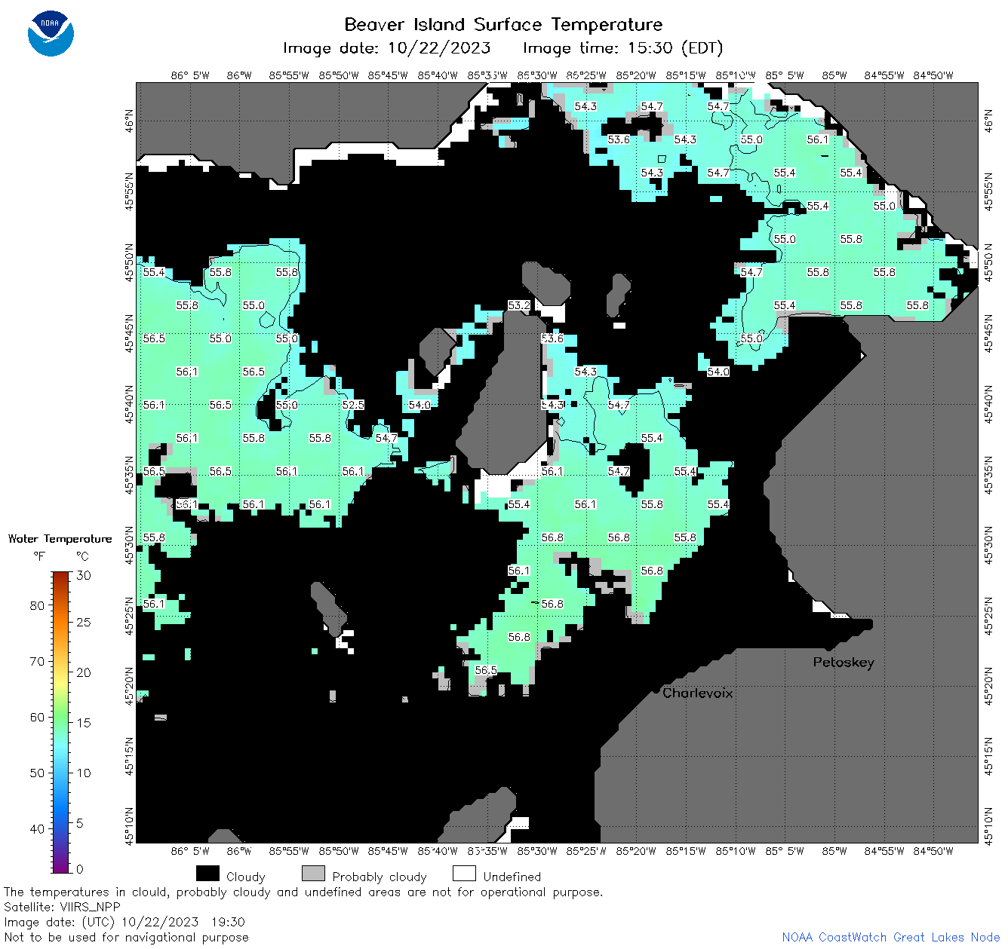Viewport: 1008px width, 949px height.
Task: Click the 0 Celsius scale tick label
Action: point(80,869)
